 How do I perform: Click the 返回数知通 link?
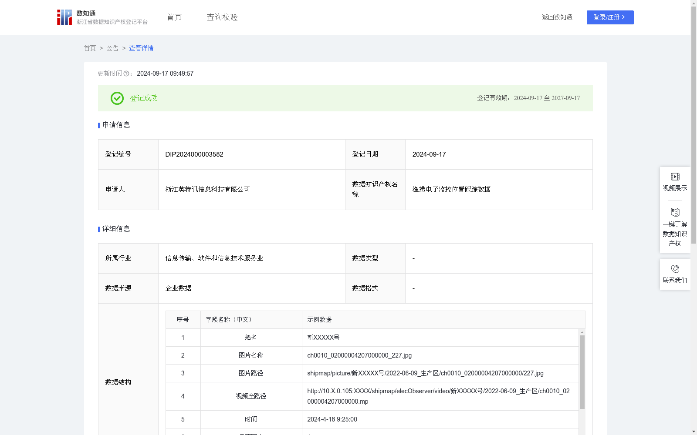click(x=557, y=17)
